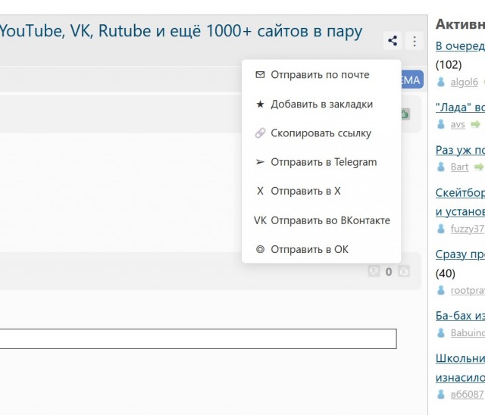The width and height of the screenshot is (485, 415).
Task: Open the three-dot more options menu
Action: pos(415,40)
